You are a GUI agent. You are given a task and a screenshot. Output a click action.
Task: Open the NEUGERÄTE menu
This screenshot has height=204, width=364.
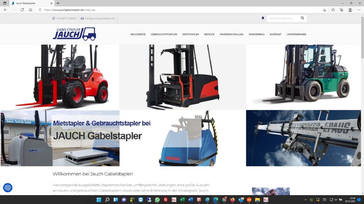click(138, 34)
